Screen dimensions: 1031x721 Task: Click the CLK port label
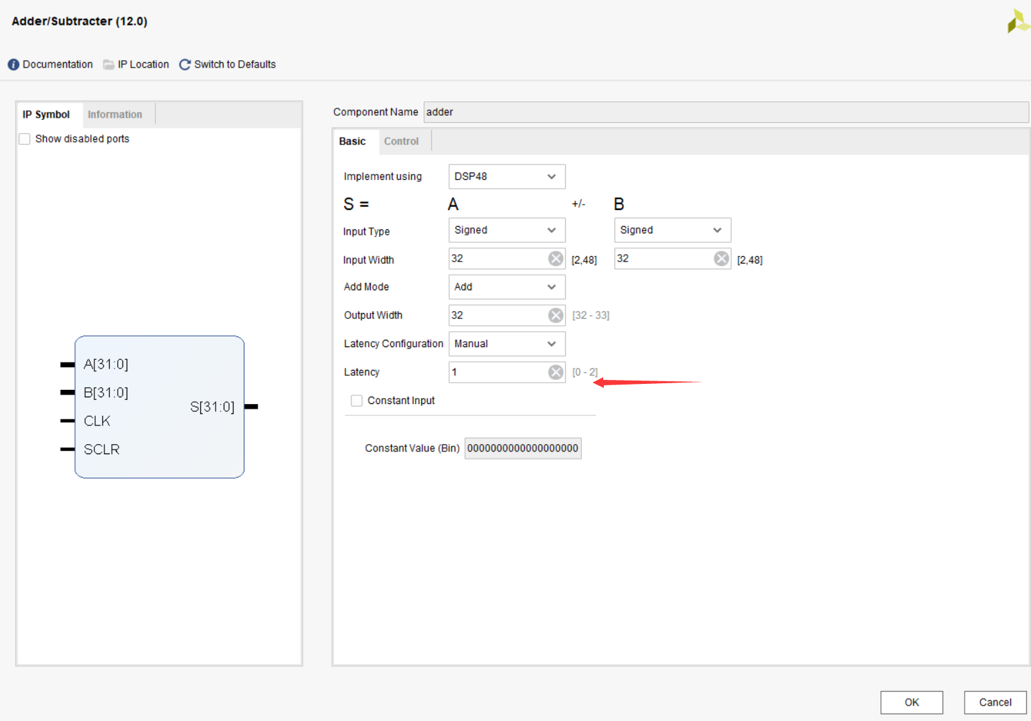(97, 421)
